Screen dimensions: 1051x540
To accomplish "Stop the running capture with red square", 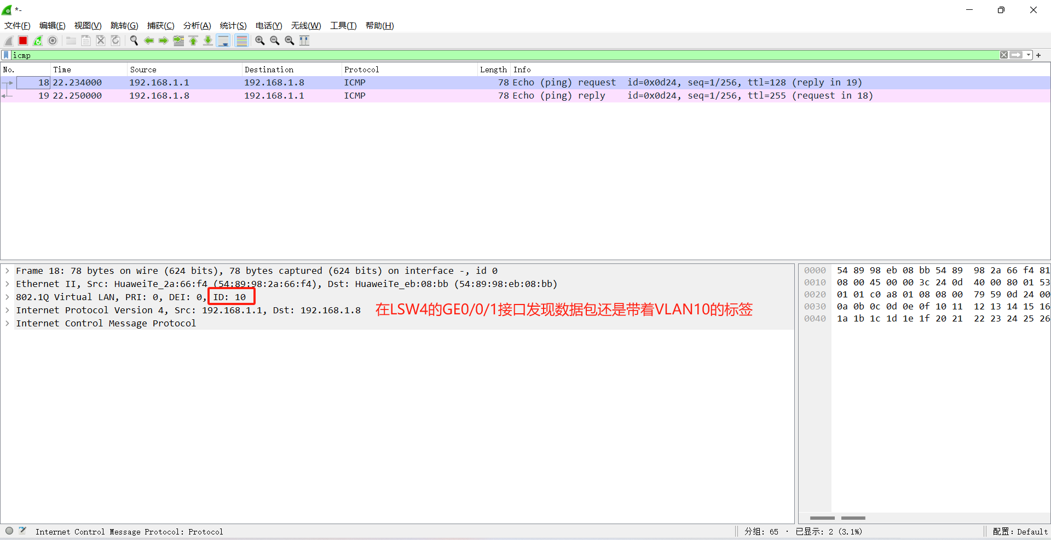I will tap(23, 41).
